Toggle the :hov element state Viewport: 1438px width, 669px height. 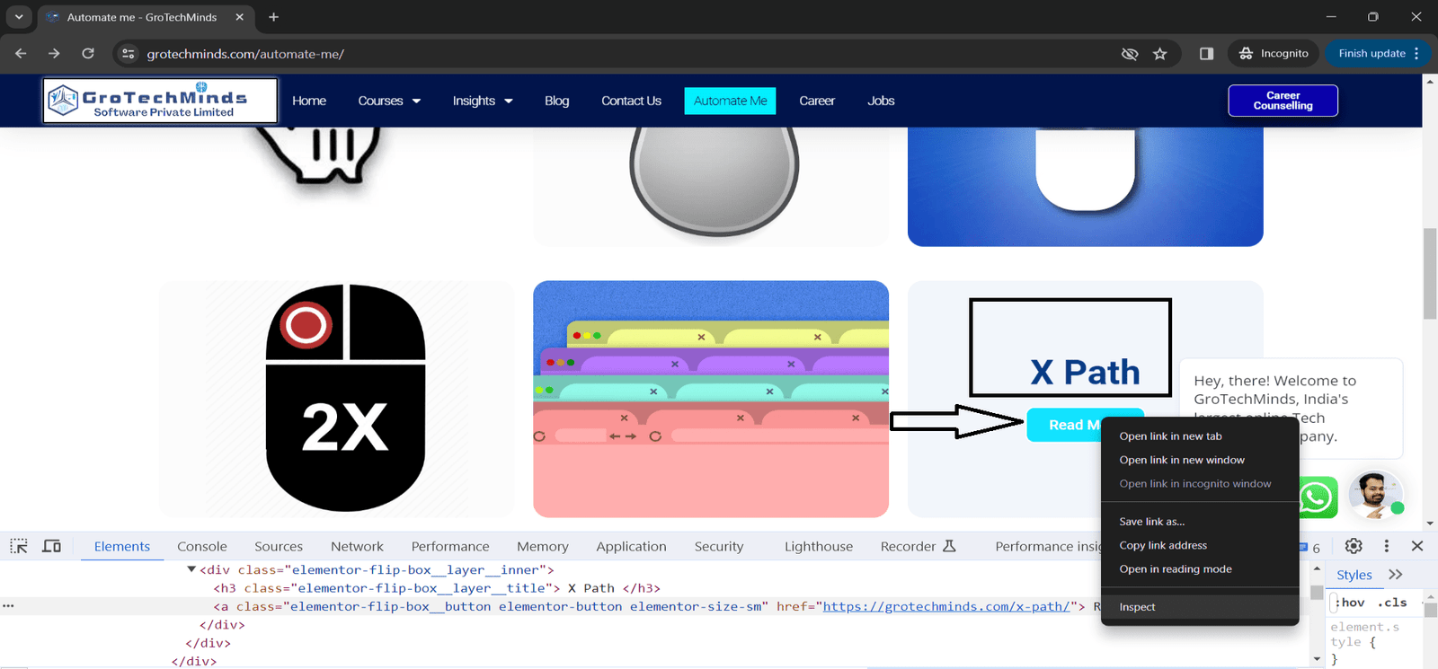pyautogui.click(x=1351, y=603)
